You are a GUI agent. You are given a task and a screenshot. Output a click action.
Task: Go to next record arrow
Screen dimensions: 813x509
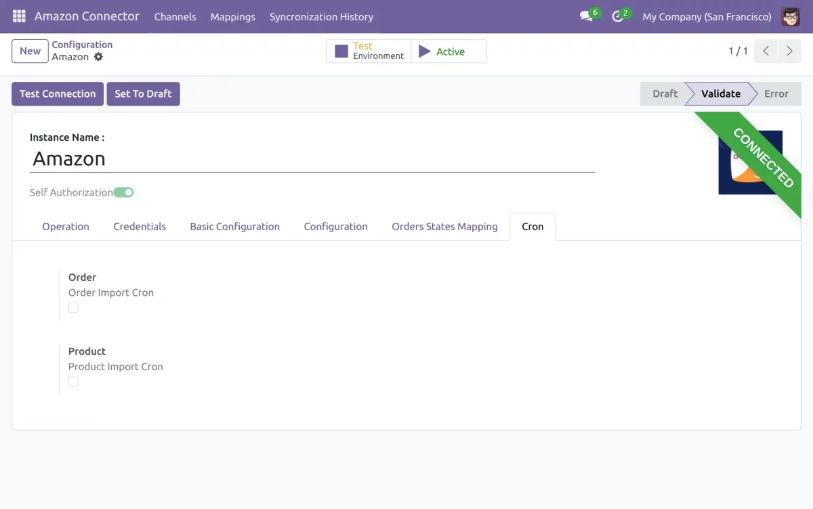[789, 51]
